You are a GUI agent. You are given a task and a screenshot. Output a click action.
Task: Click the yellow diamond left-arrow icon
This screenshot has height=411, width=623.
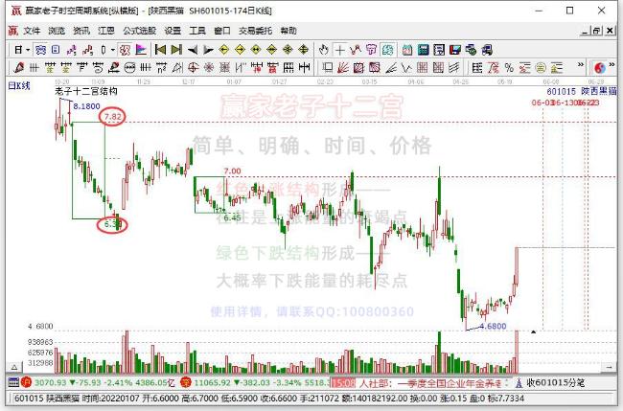tap(224, 50)
